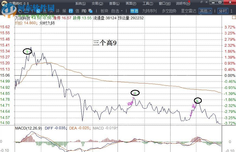Click the 选 toolbar button
The height and width of the screenshot is (152, 236).
(45, 11)
